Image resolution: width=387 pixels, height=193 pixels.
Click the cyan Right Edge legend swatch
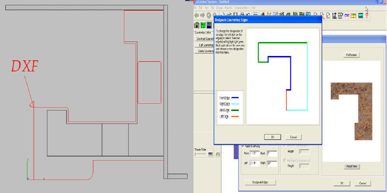[x=235, y=104]
